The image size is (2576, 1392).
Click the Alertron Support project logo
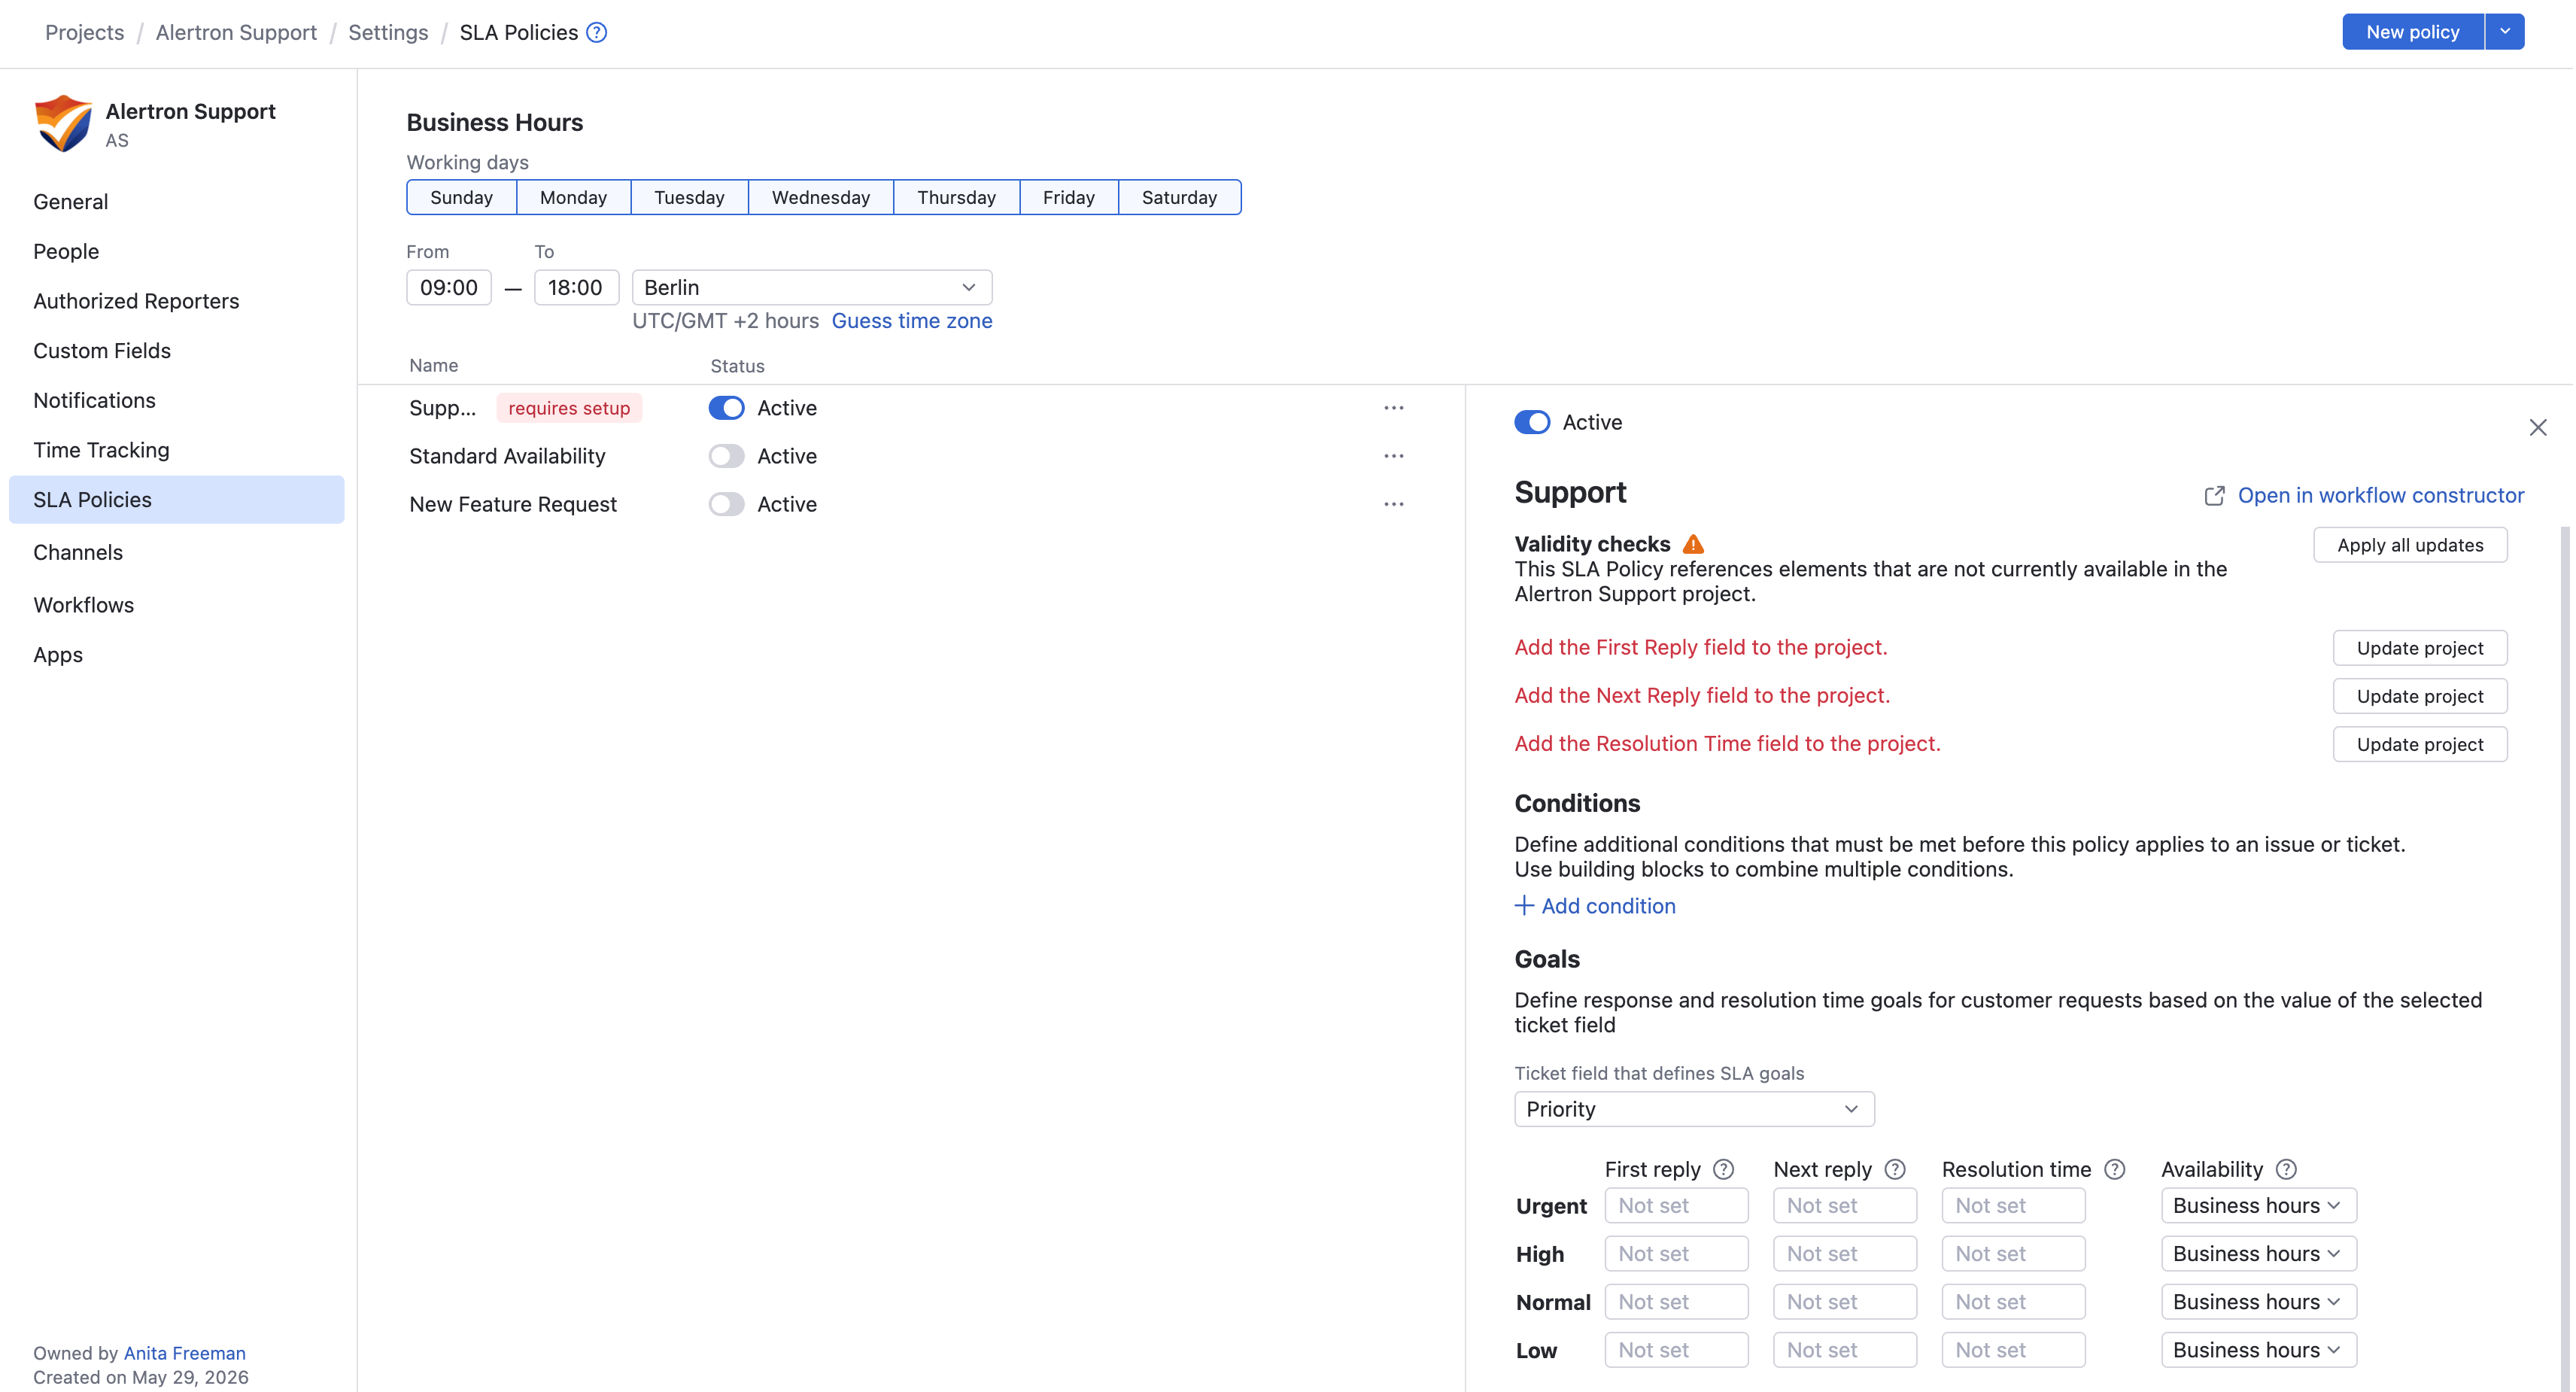(x=63, y=124)
